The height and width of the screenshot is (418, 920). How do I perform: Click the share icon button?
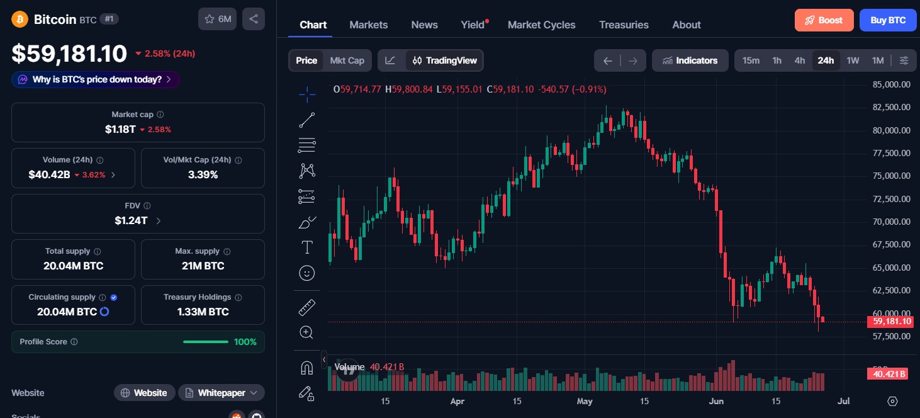click(254, 19)
